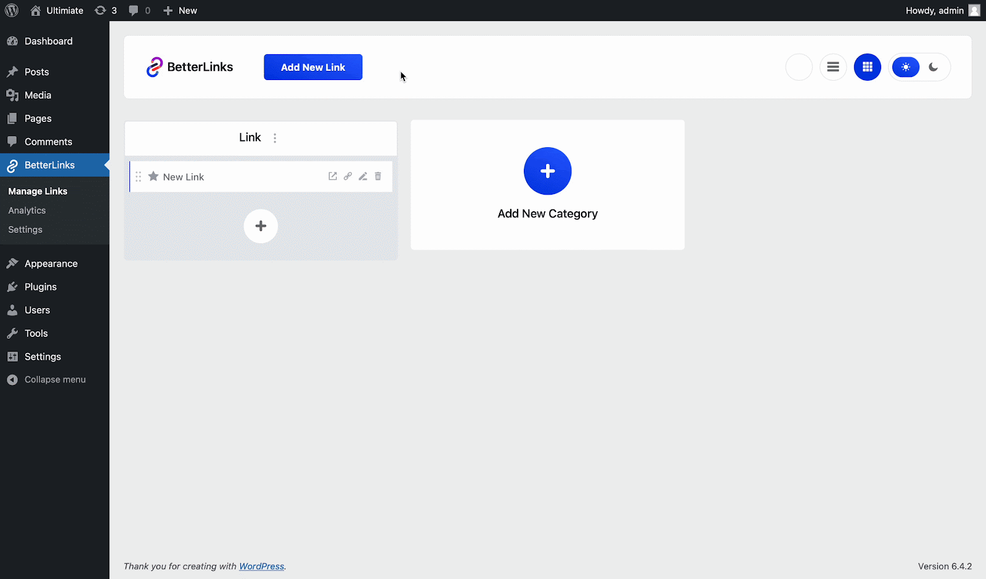
Task: Open the New dropdown in the admin bar
Action: [179, 10]
